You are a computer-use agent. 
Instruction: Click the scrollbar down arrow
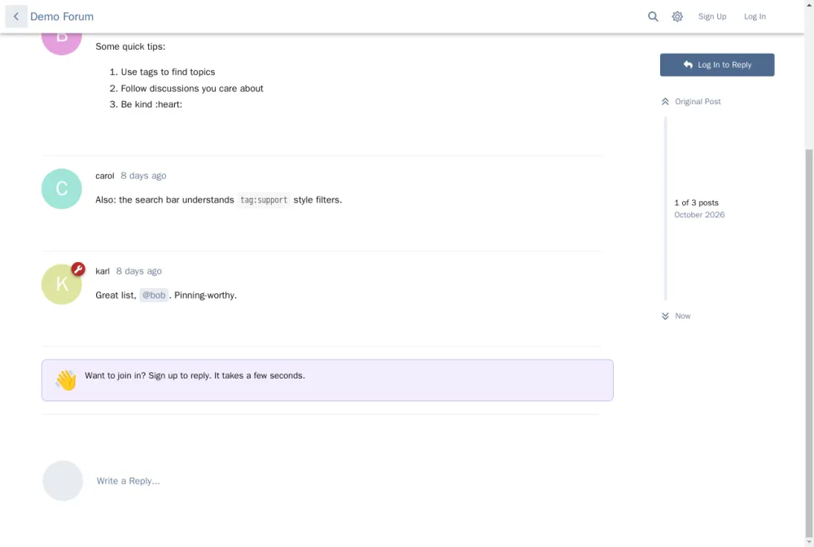pyautogui.click(x=809, y=543)
